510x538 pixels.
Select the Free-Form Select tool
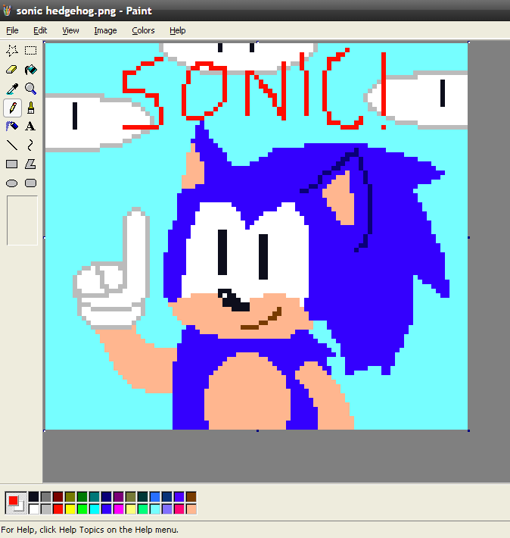pos(12,51)
